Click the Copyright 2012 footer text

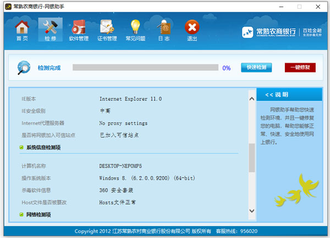point(142,231)
